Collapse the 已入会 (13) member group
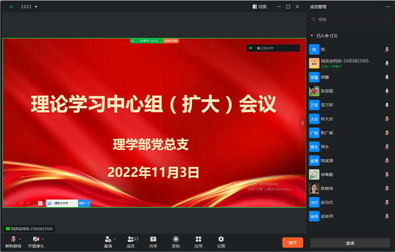The image size is (395, 252). tap(312, 36)
